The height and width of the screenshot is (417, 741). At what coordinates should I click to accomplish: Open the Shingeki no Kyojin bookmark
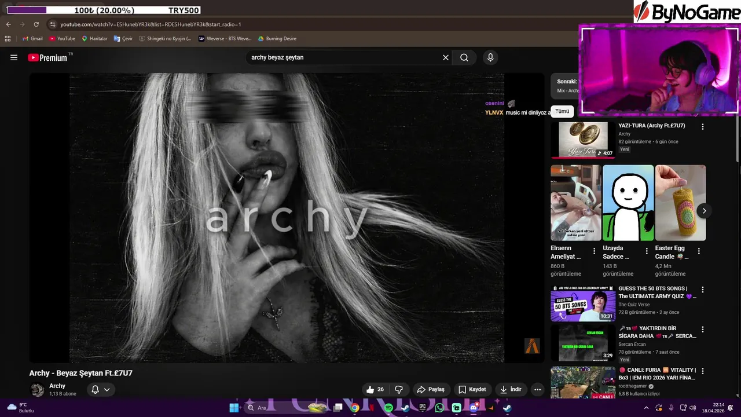165,38
